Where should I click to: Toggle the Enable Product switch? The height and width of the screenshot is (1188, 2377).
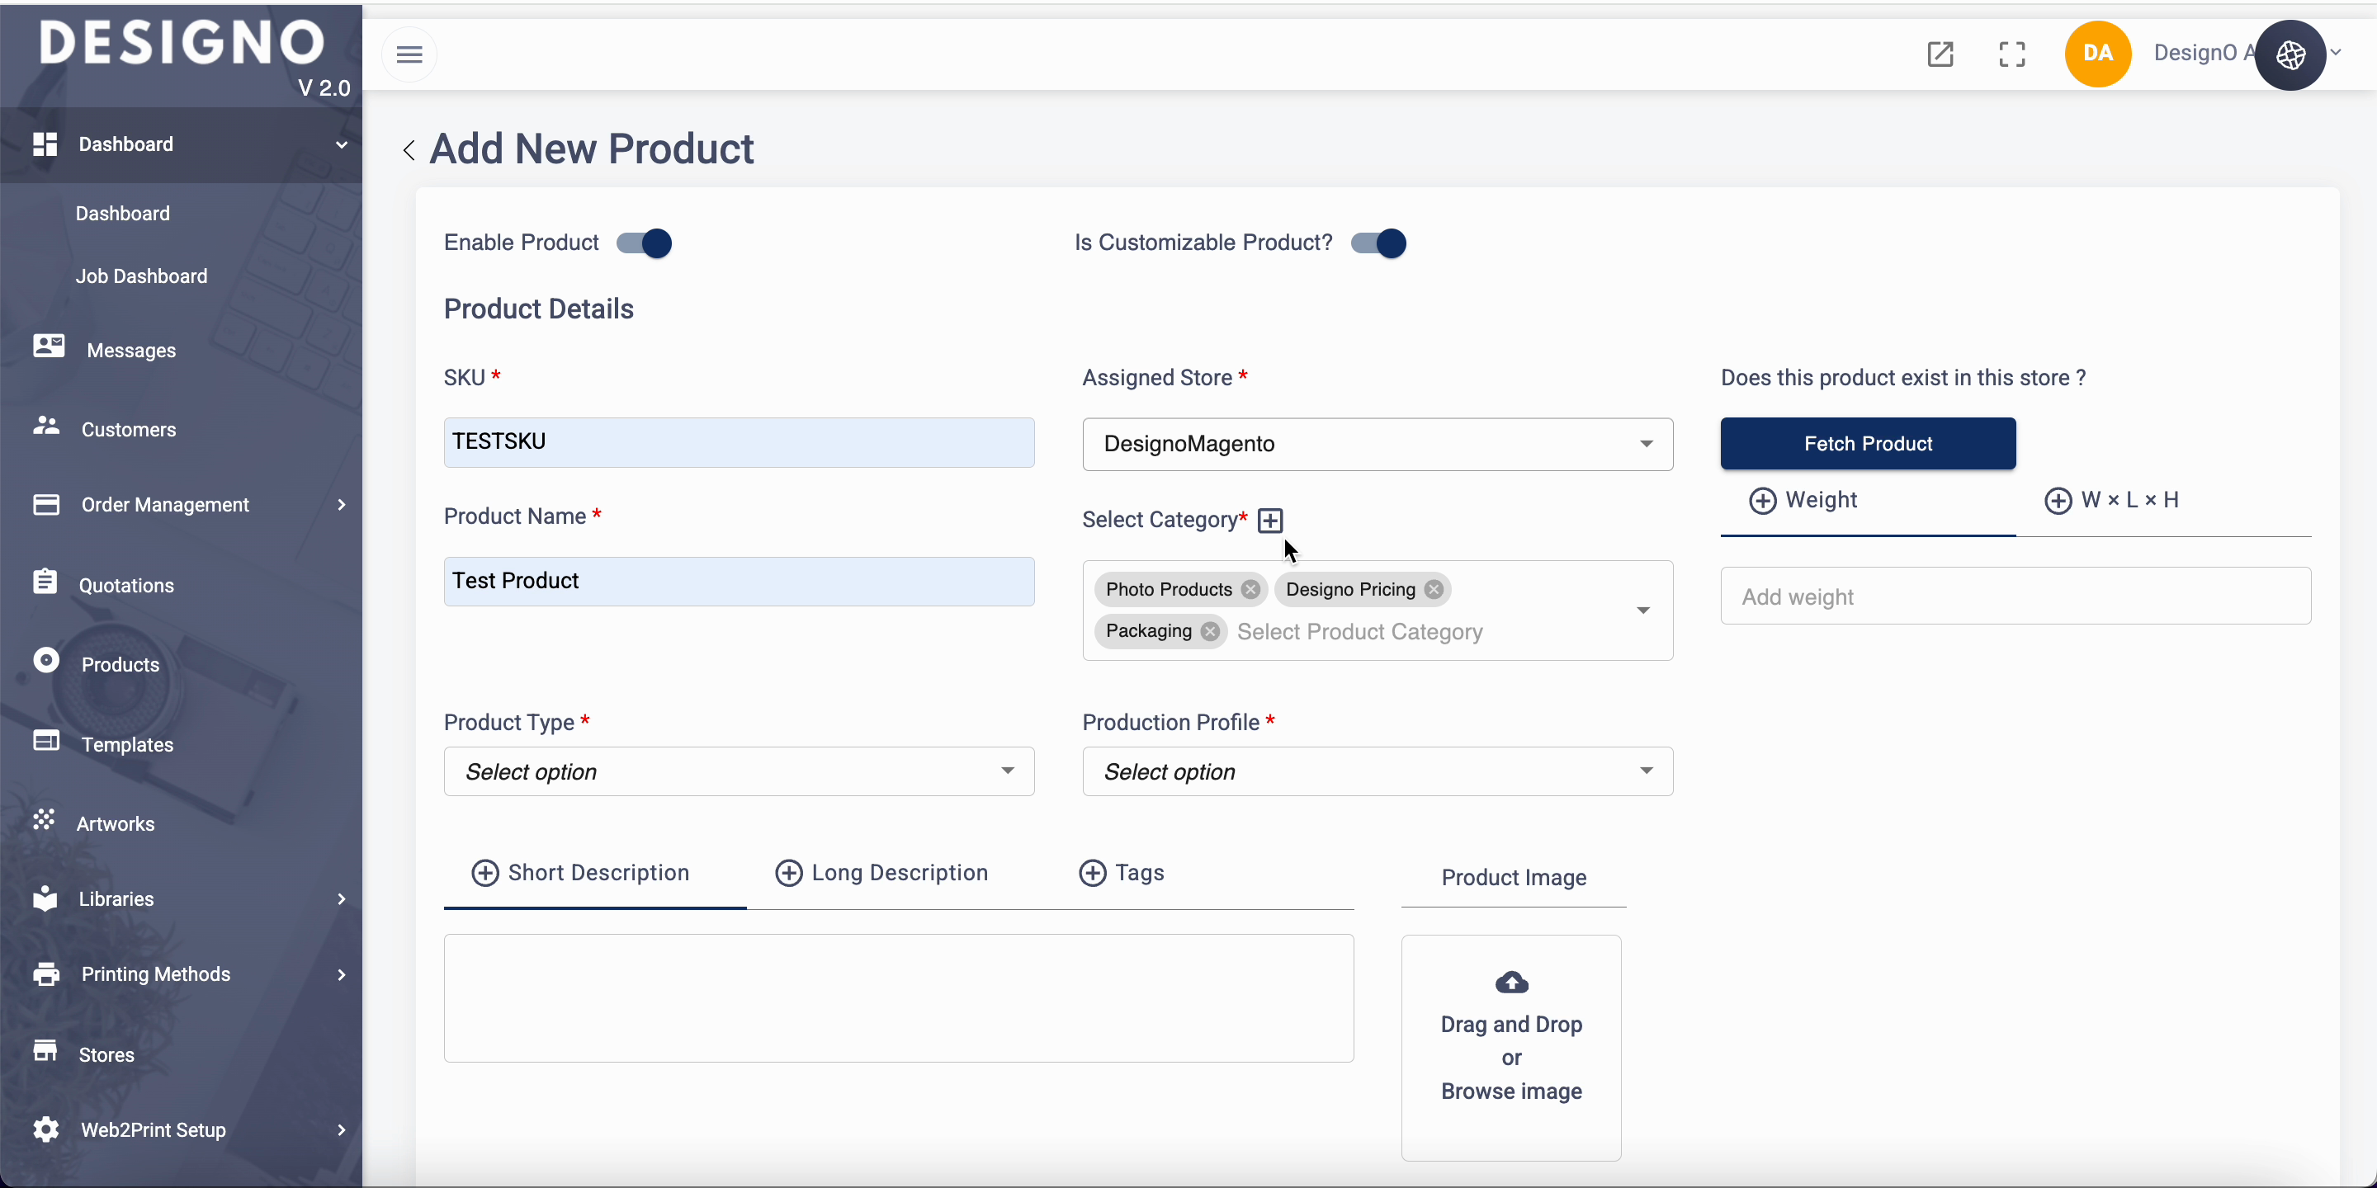645,243
